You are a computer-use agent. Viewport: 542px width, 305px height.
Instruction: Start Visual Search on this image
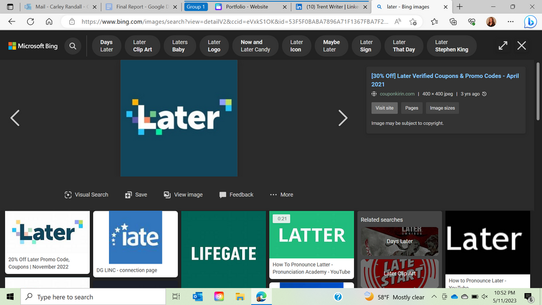[x=86, y=195]
